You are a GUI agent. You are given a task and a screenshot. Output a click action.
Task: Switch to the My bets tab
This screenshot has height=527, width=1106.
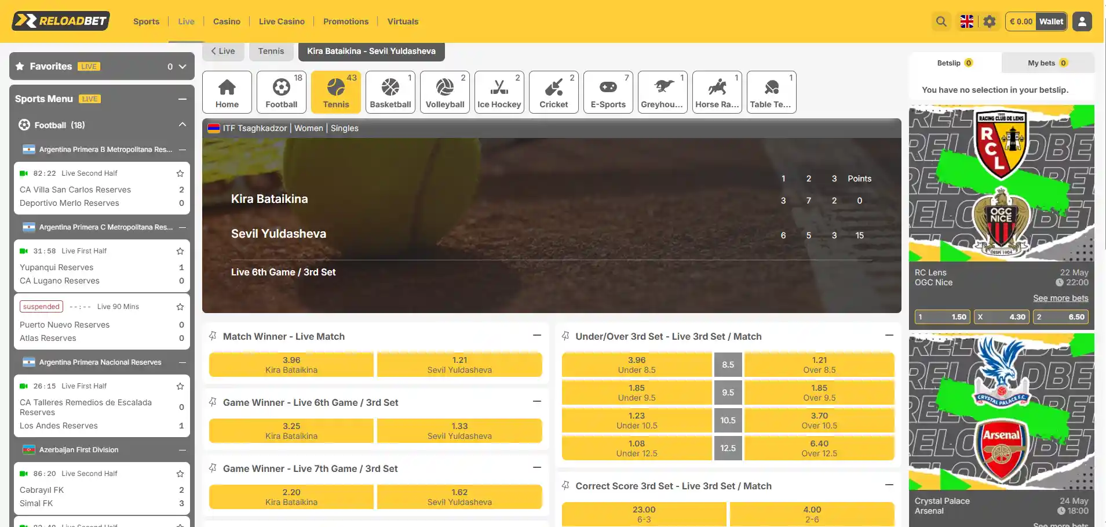[x=1048, y=63]
